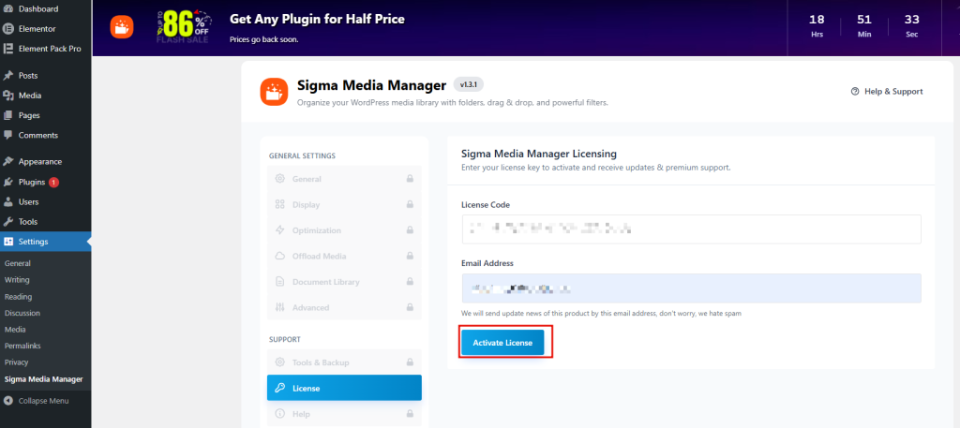Click the cloud icon beside Offload Media
Viewport: 960px width, 428px height.
279,256
